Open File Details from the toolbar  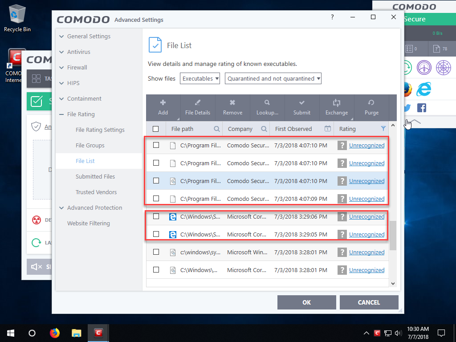click(198, 108)
